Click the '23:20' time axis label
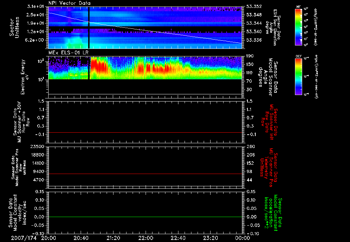This screenshot has width=350, height=242. click(210, 238)
